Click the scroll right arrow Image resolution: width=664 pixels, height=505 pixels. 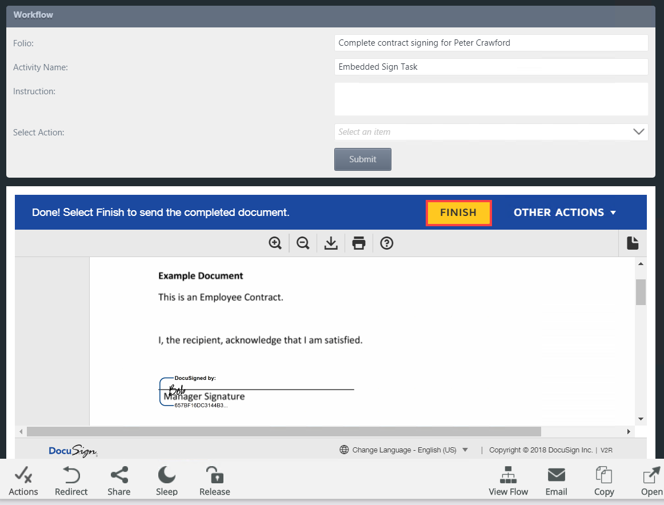click(x=629, y=431)
